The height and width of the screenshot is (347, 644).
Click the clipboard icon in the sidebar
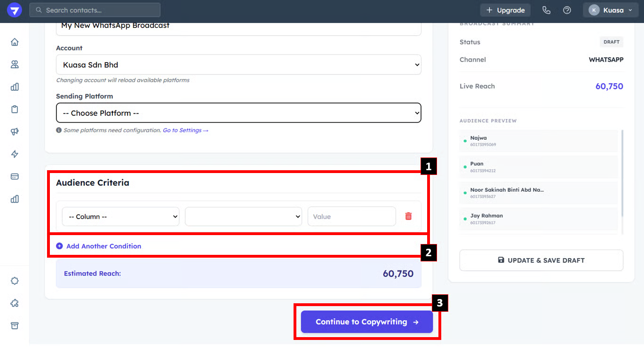(x=15, y=109)
